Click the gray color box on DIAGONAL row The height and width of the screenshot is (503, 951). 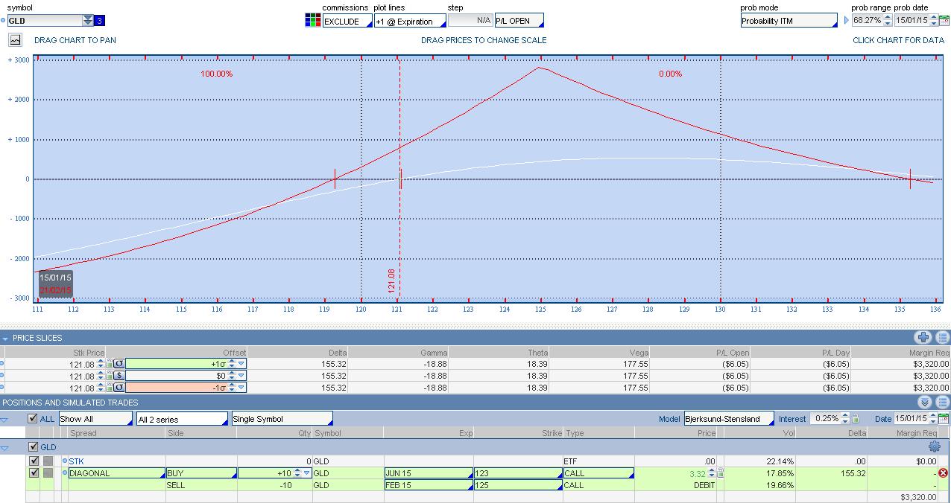(x=48, y=473)
